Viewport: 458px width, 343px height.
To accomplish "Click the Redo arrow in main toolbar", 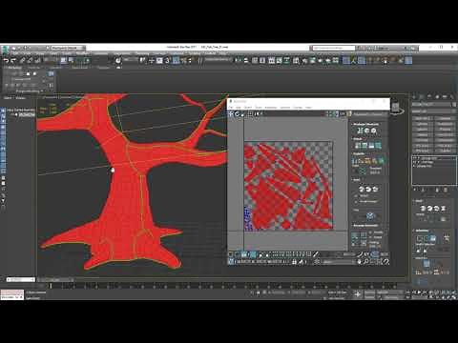I will pos(13,60).
